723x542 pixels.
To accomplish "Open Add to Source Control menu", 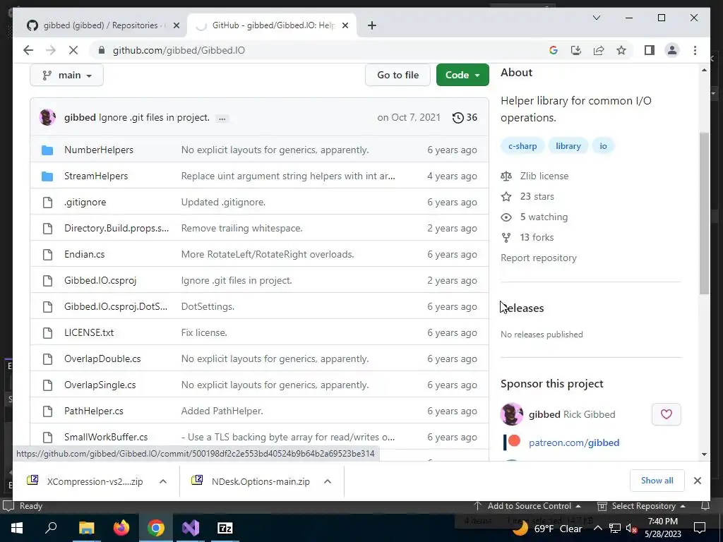I will pos(527,506).
